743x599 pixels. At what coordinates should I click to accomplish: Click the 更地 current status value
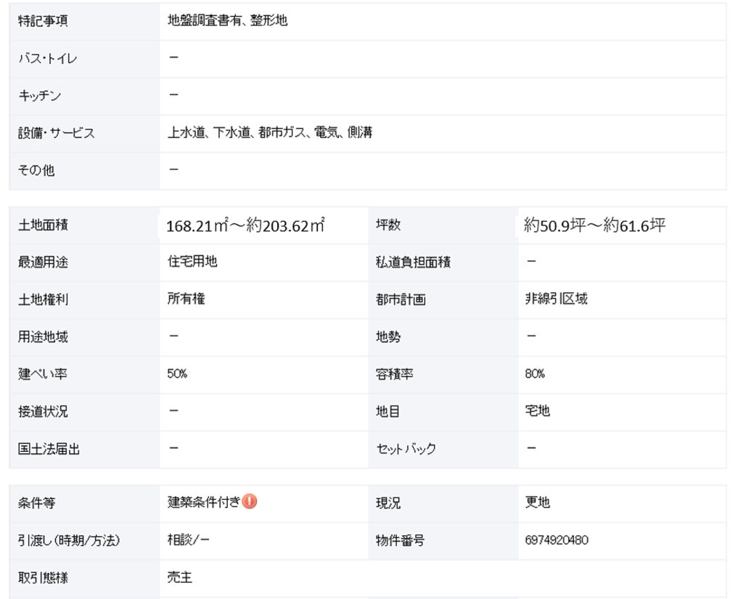pos(538,502)
